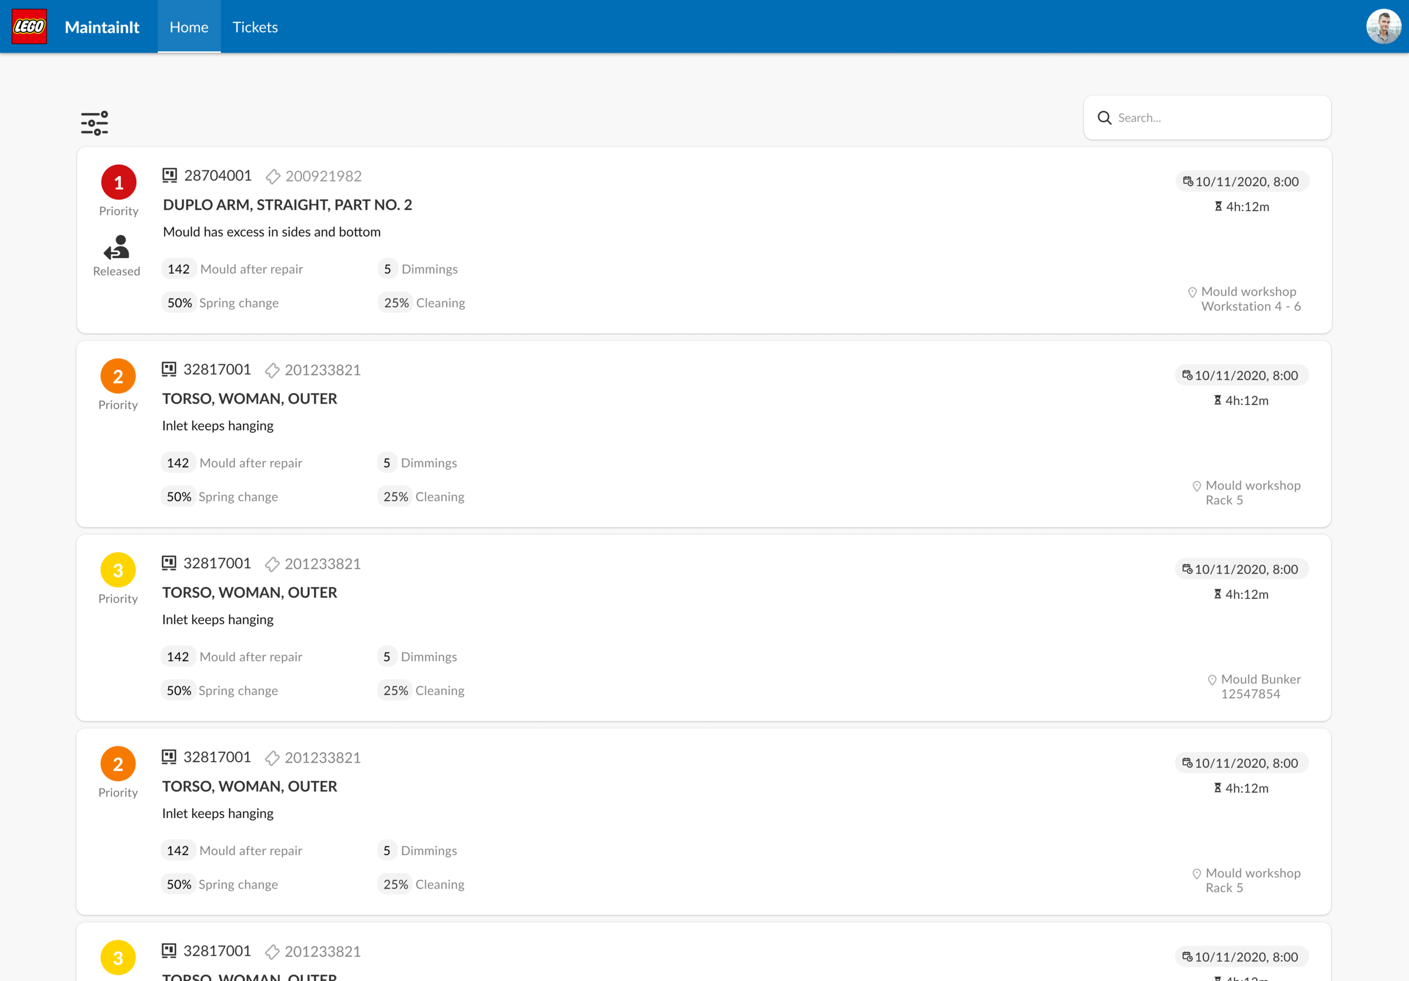
Task: Click the date badge in the bottom card
Action: point(1242,956)
